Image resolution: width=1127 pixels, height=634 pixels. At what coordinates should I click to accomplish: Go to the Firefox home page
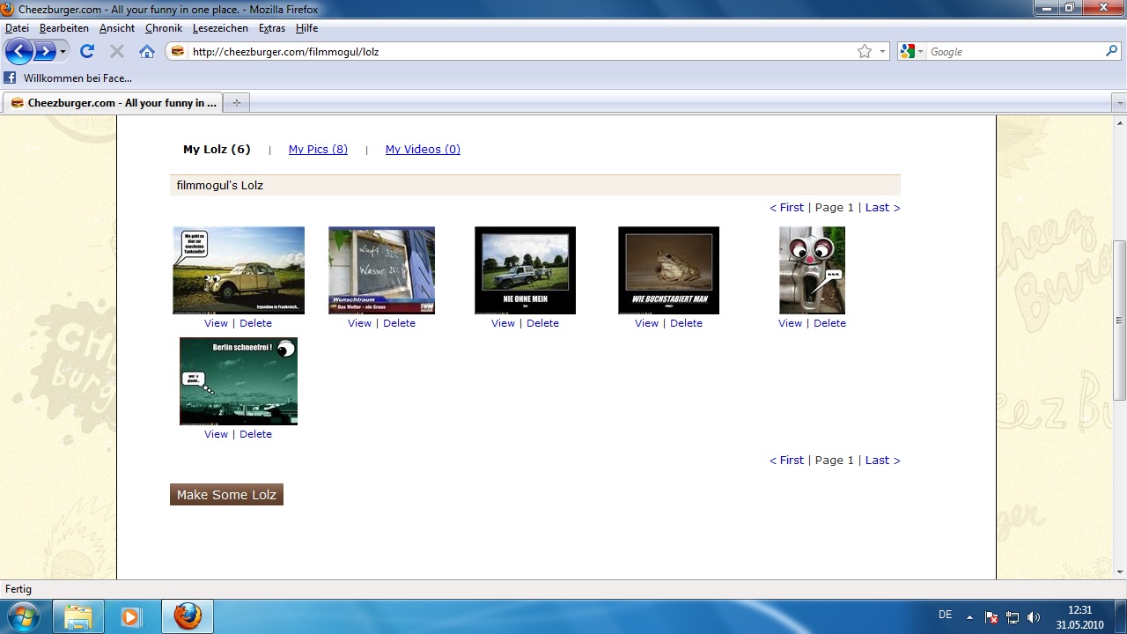147,51
